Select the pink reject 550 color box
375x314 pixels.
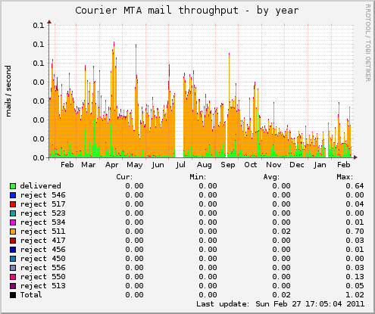point(13,277)
